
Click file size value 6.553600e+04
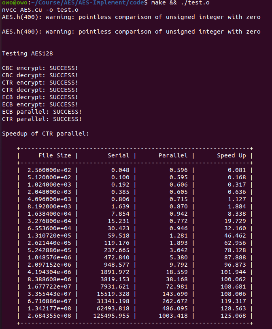click(x=49, y=228)
